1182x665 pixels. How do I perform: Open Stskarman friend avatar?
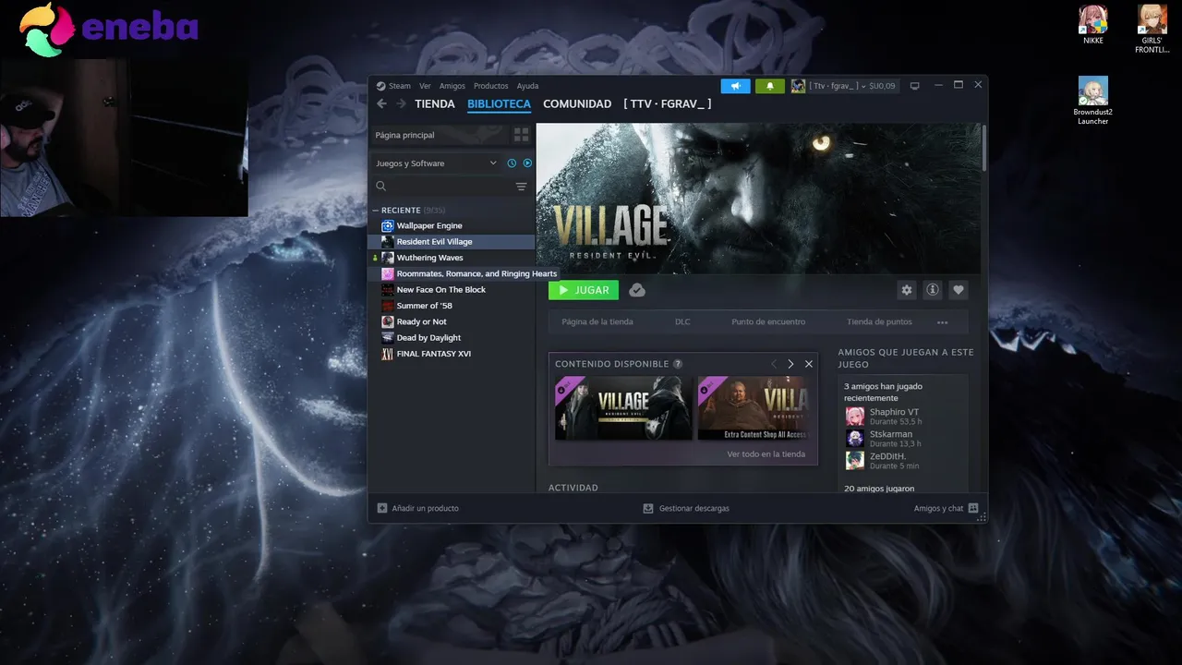(855, 438)
